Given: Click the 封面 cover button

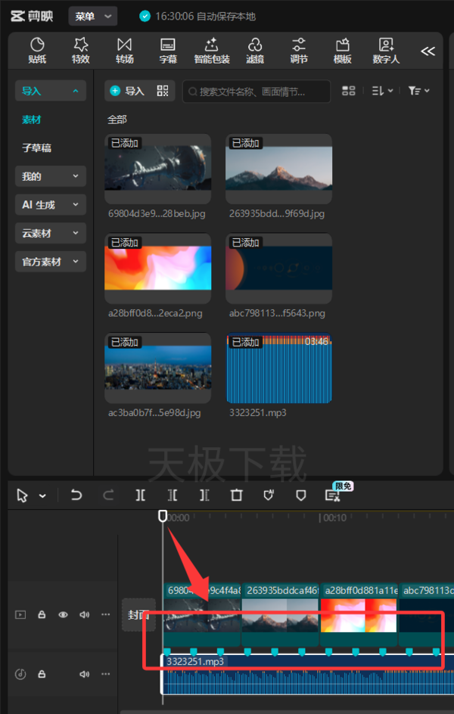Looking at the screenshot, I should click(x=138, y=615).
